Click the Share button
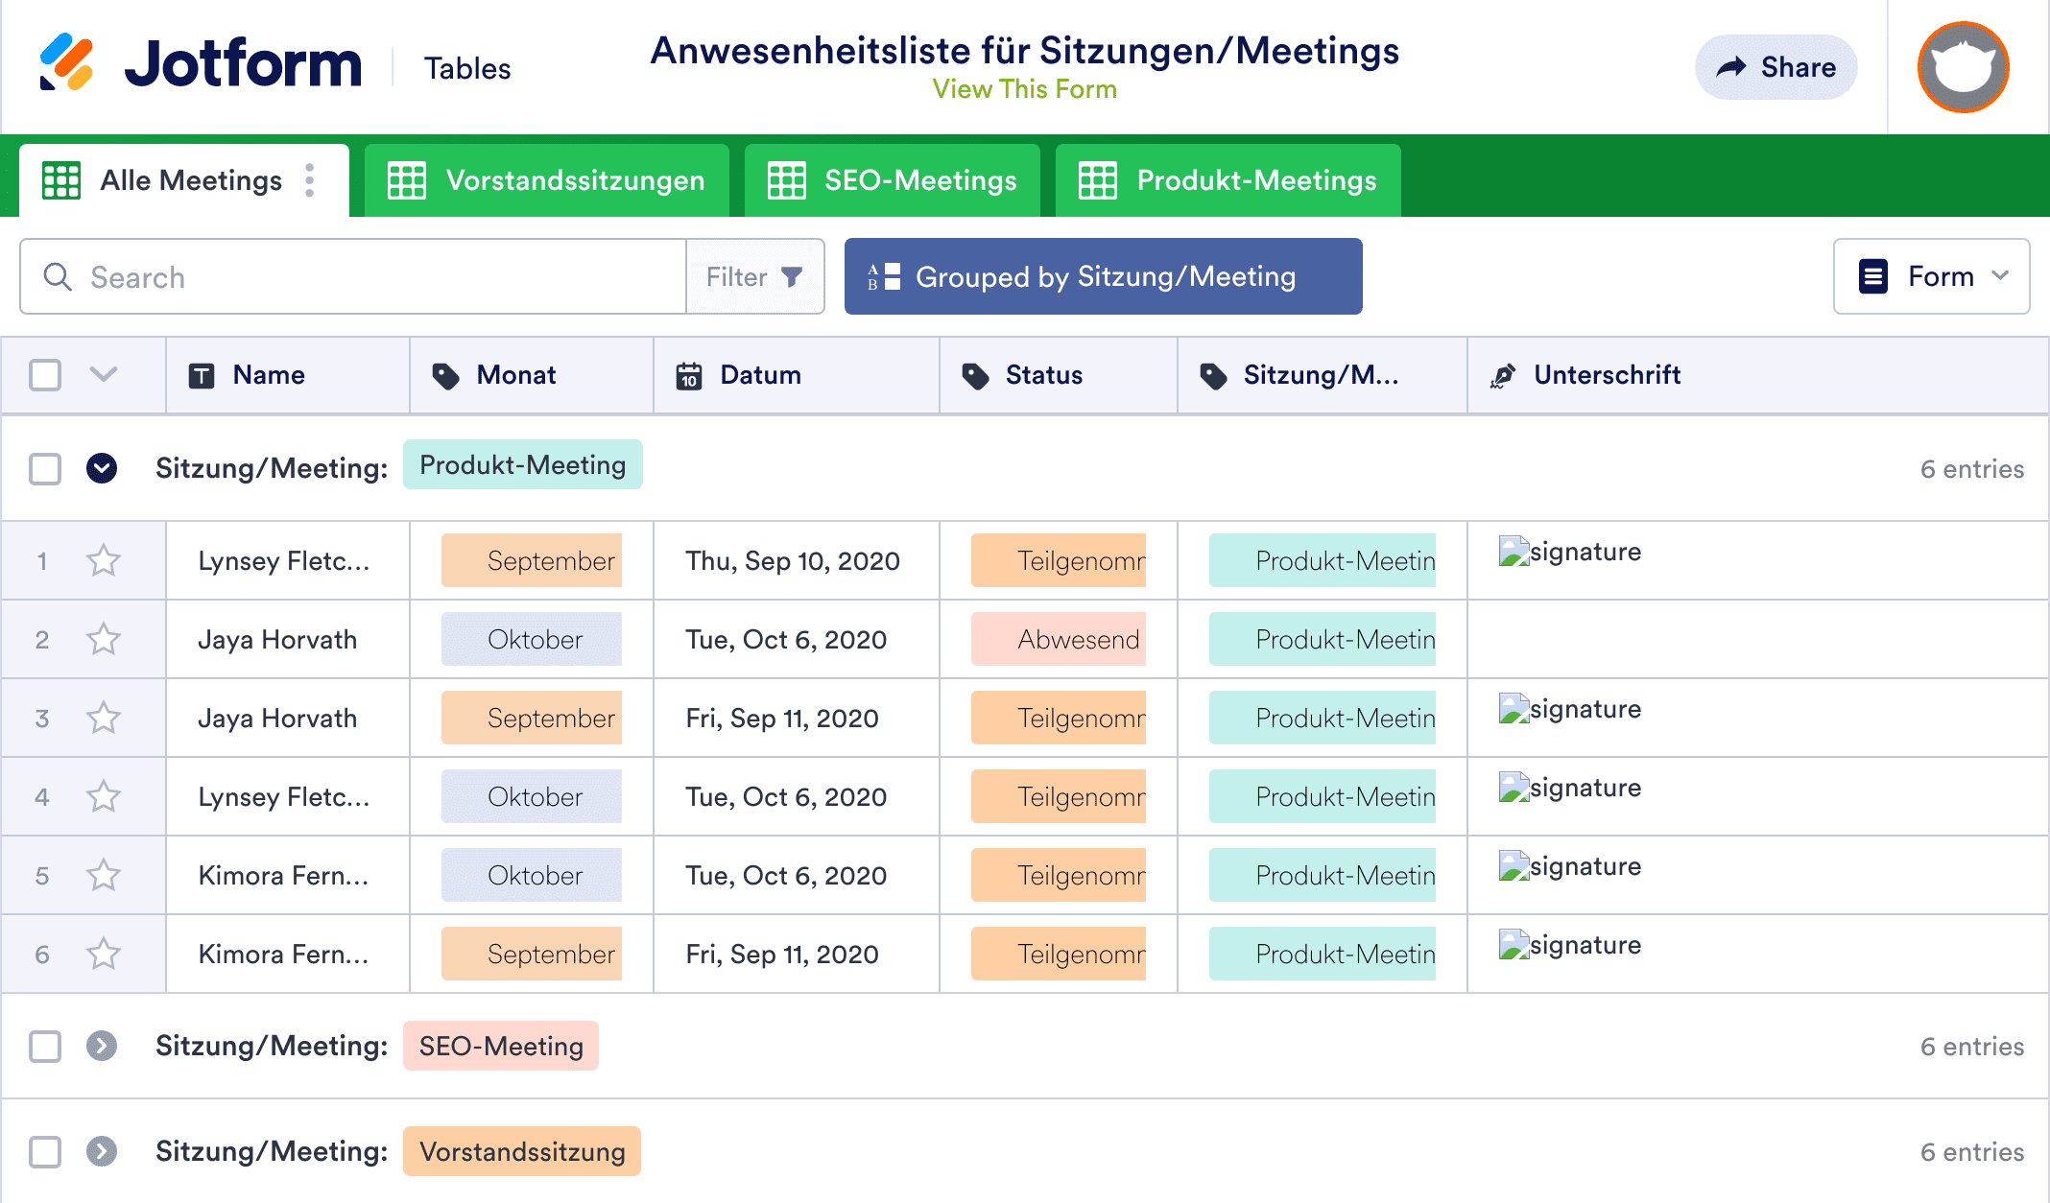This screenshot has width=2050, height=1203. click(1775, 66)
